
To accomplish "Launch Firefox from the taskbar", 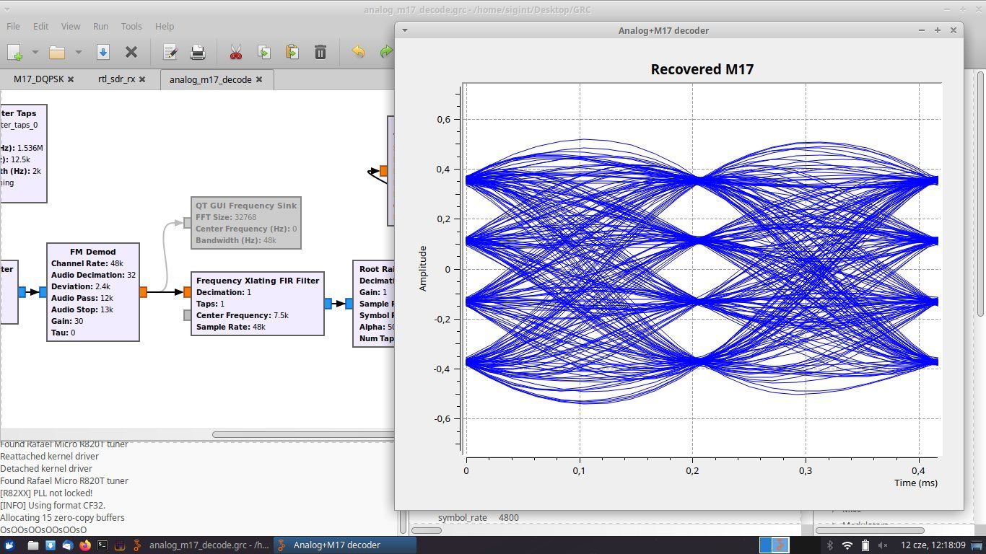I will click(85, 545).
